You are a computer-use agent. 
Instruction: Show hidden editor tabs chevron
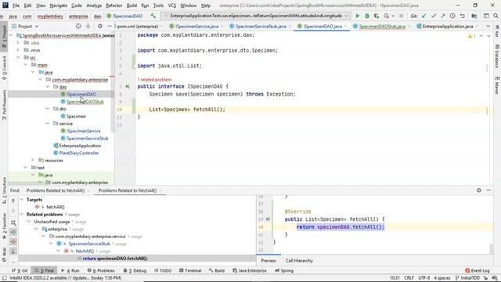click(x=488, y=26)
